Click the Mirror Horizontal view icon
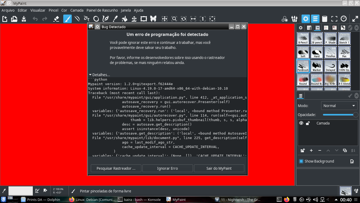Image resolution: width=360 pixels, height=203 pixels. (193, 19)
